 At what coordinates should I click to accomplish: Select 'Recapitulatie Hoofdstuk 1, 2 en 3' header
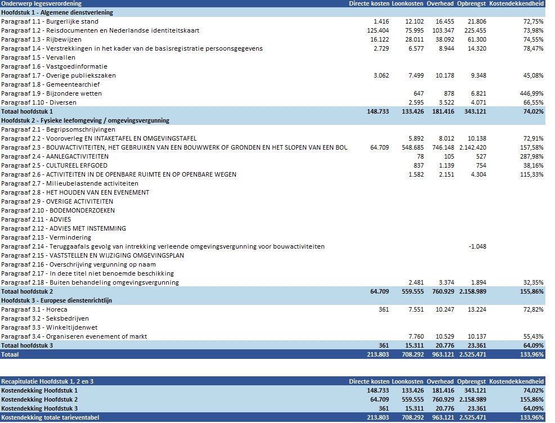(x=47, y=381)
